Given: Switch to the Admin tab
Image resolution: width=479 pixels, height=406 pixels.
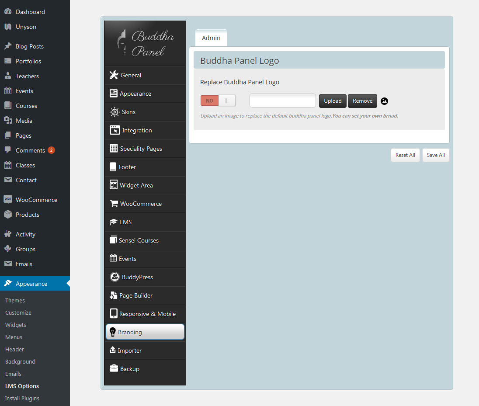Looking at the screenshot, I should pos(211,38).
